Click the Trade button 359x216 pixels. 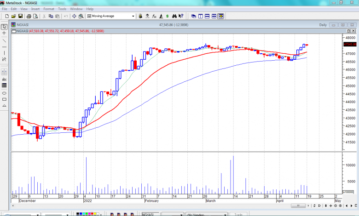(x=238, y=214)
